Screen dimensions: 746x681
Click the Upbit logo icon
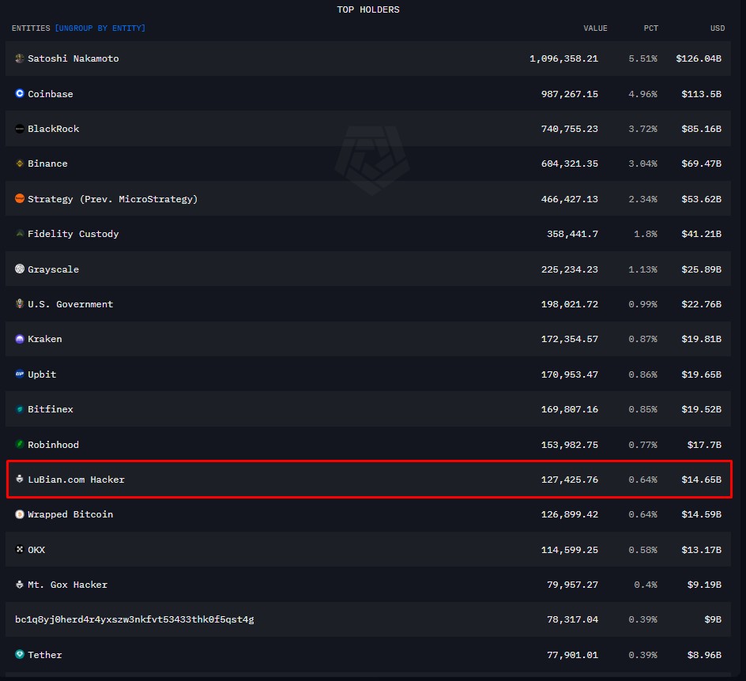point(20,374)
